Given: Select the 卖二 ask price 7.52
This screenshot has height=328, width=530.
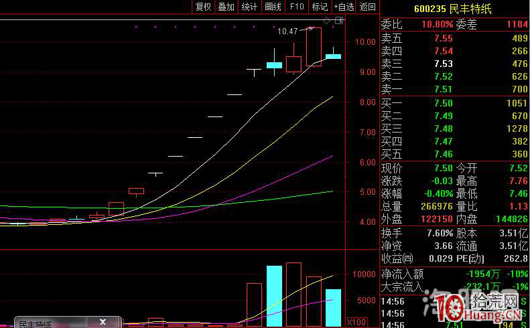Looking at the screenshot, I should [444, 77].
